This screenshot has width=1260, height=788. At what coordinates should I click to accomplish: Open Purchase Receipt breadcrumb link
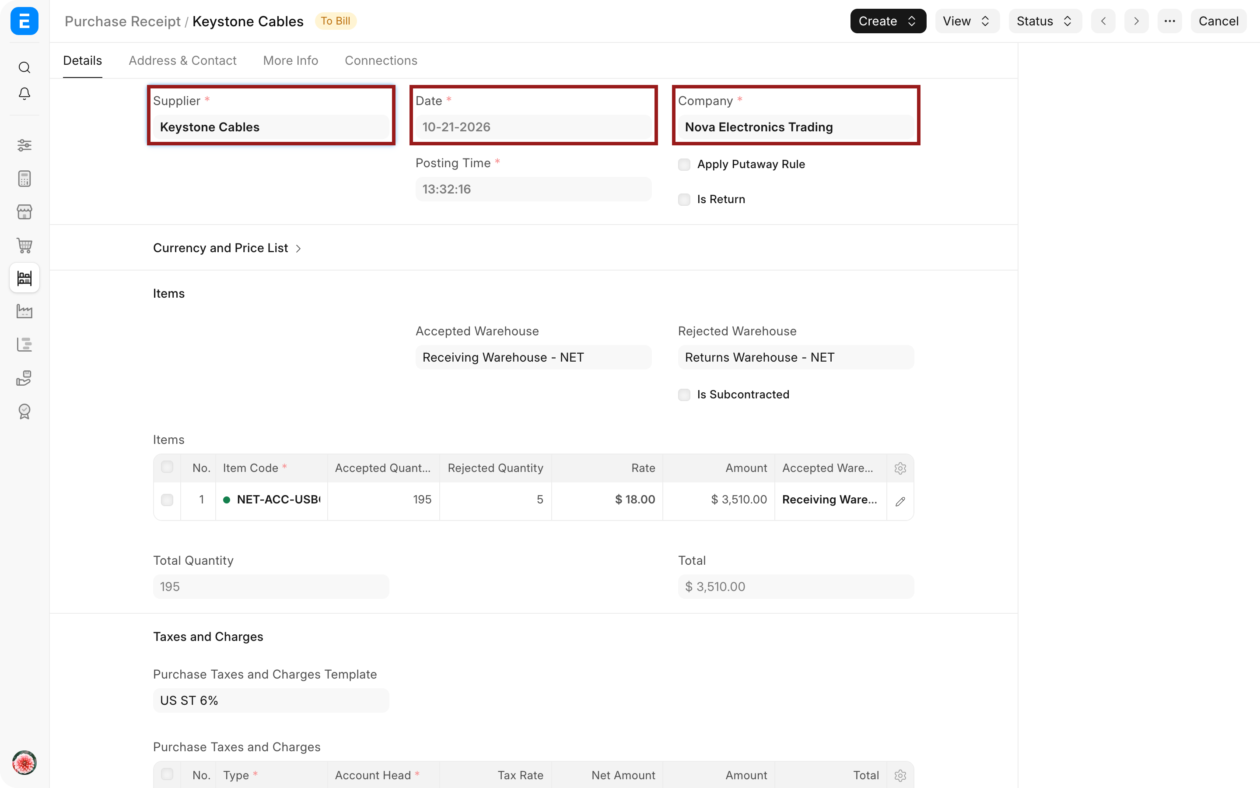coord(122,21)
